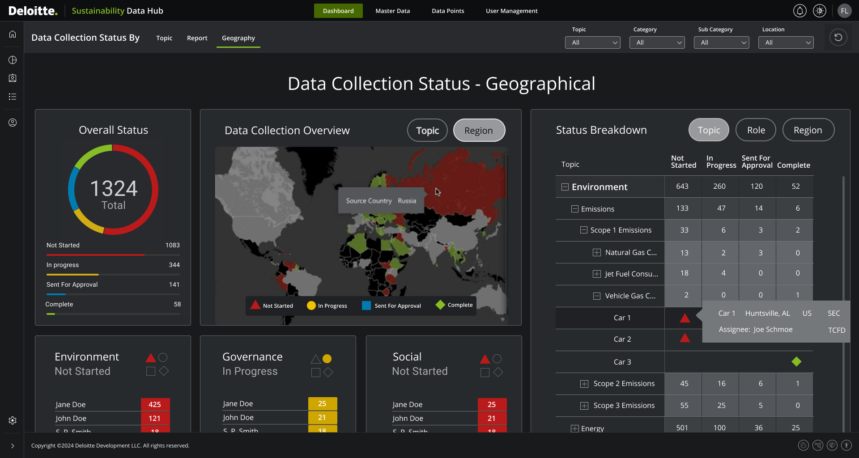Open notifications bell icon
This screenshot has width=859, height=458.
pos(799,11)
